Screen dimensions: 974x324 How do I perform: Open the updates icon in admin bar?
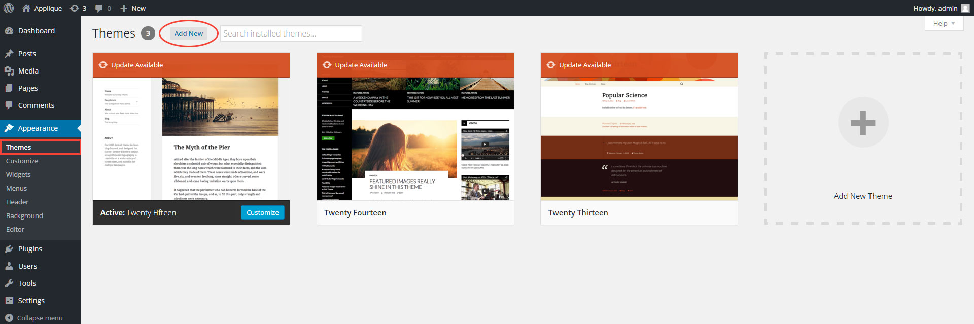click(x=75, y=8)
